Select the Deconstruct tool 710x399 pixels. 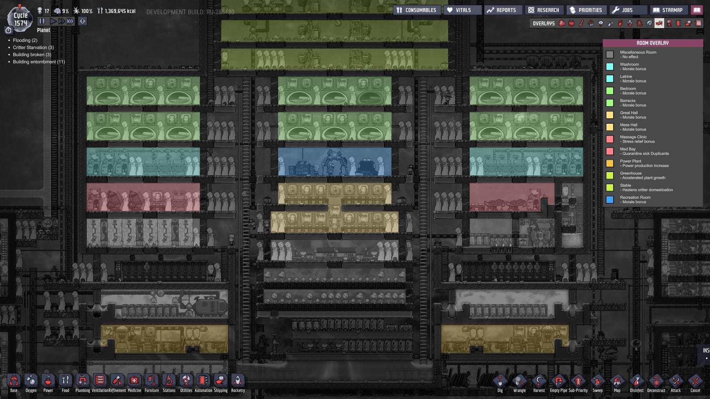(x=656, y=381)
